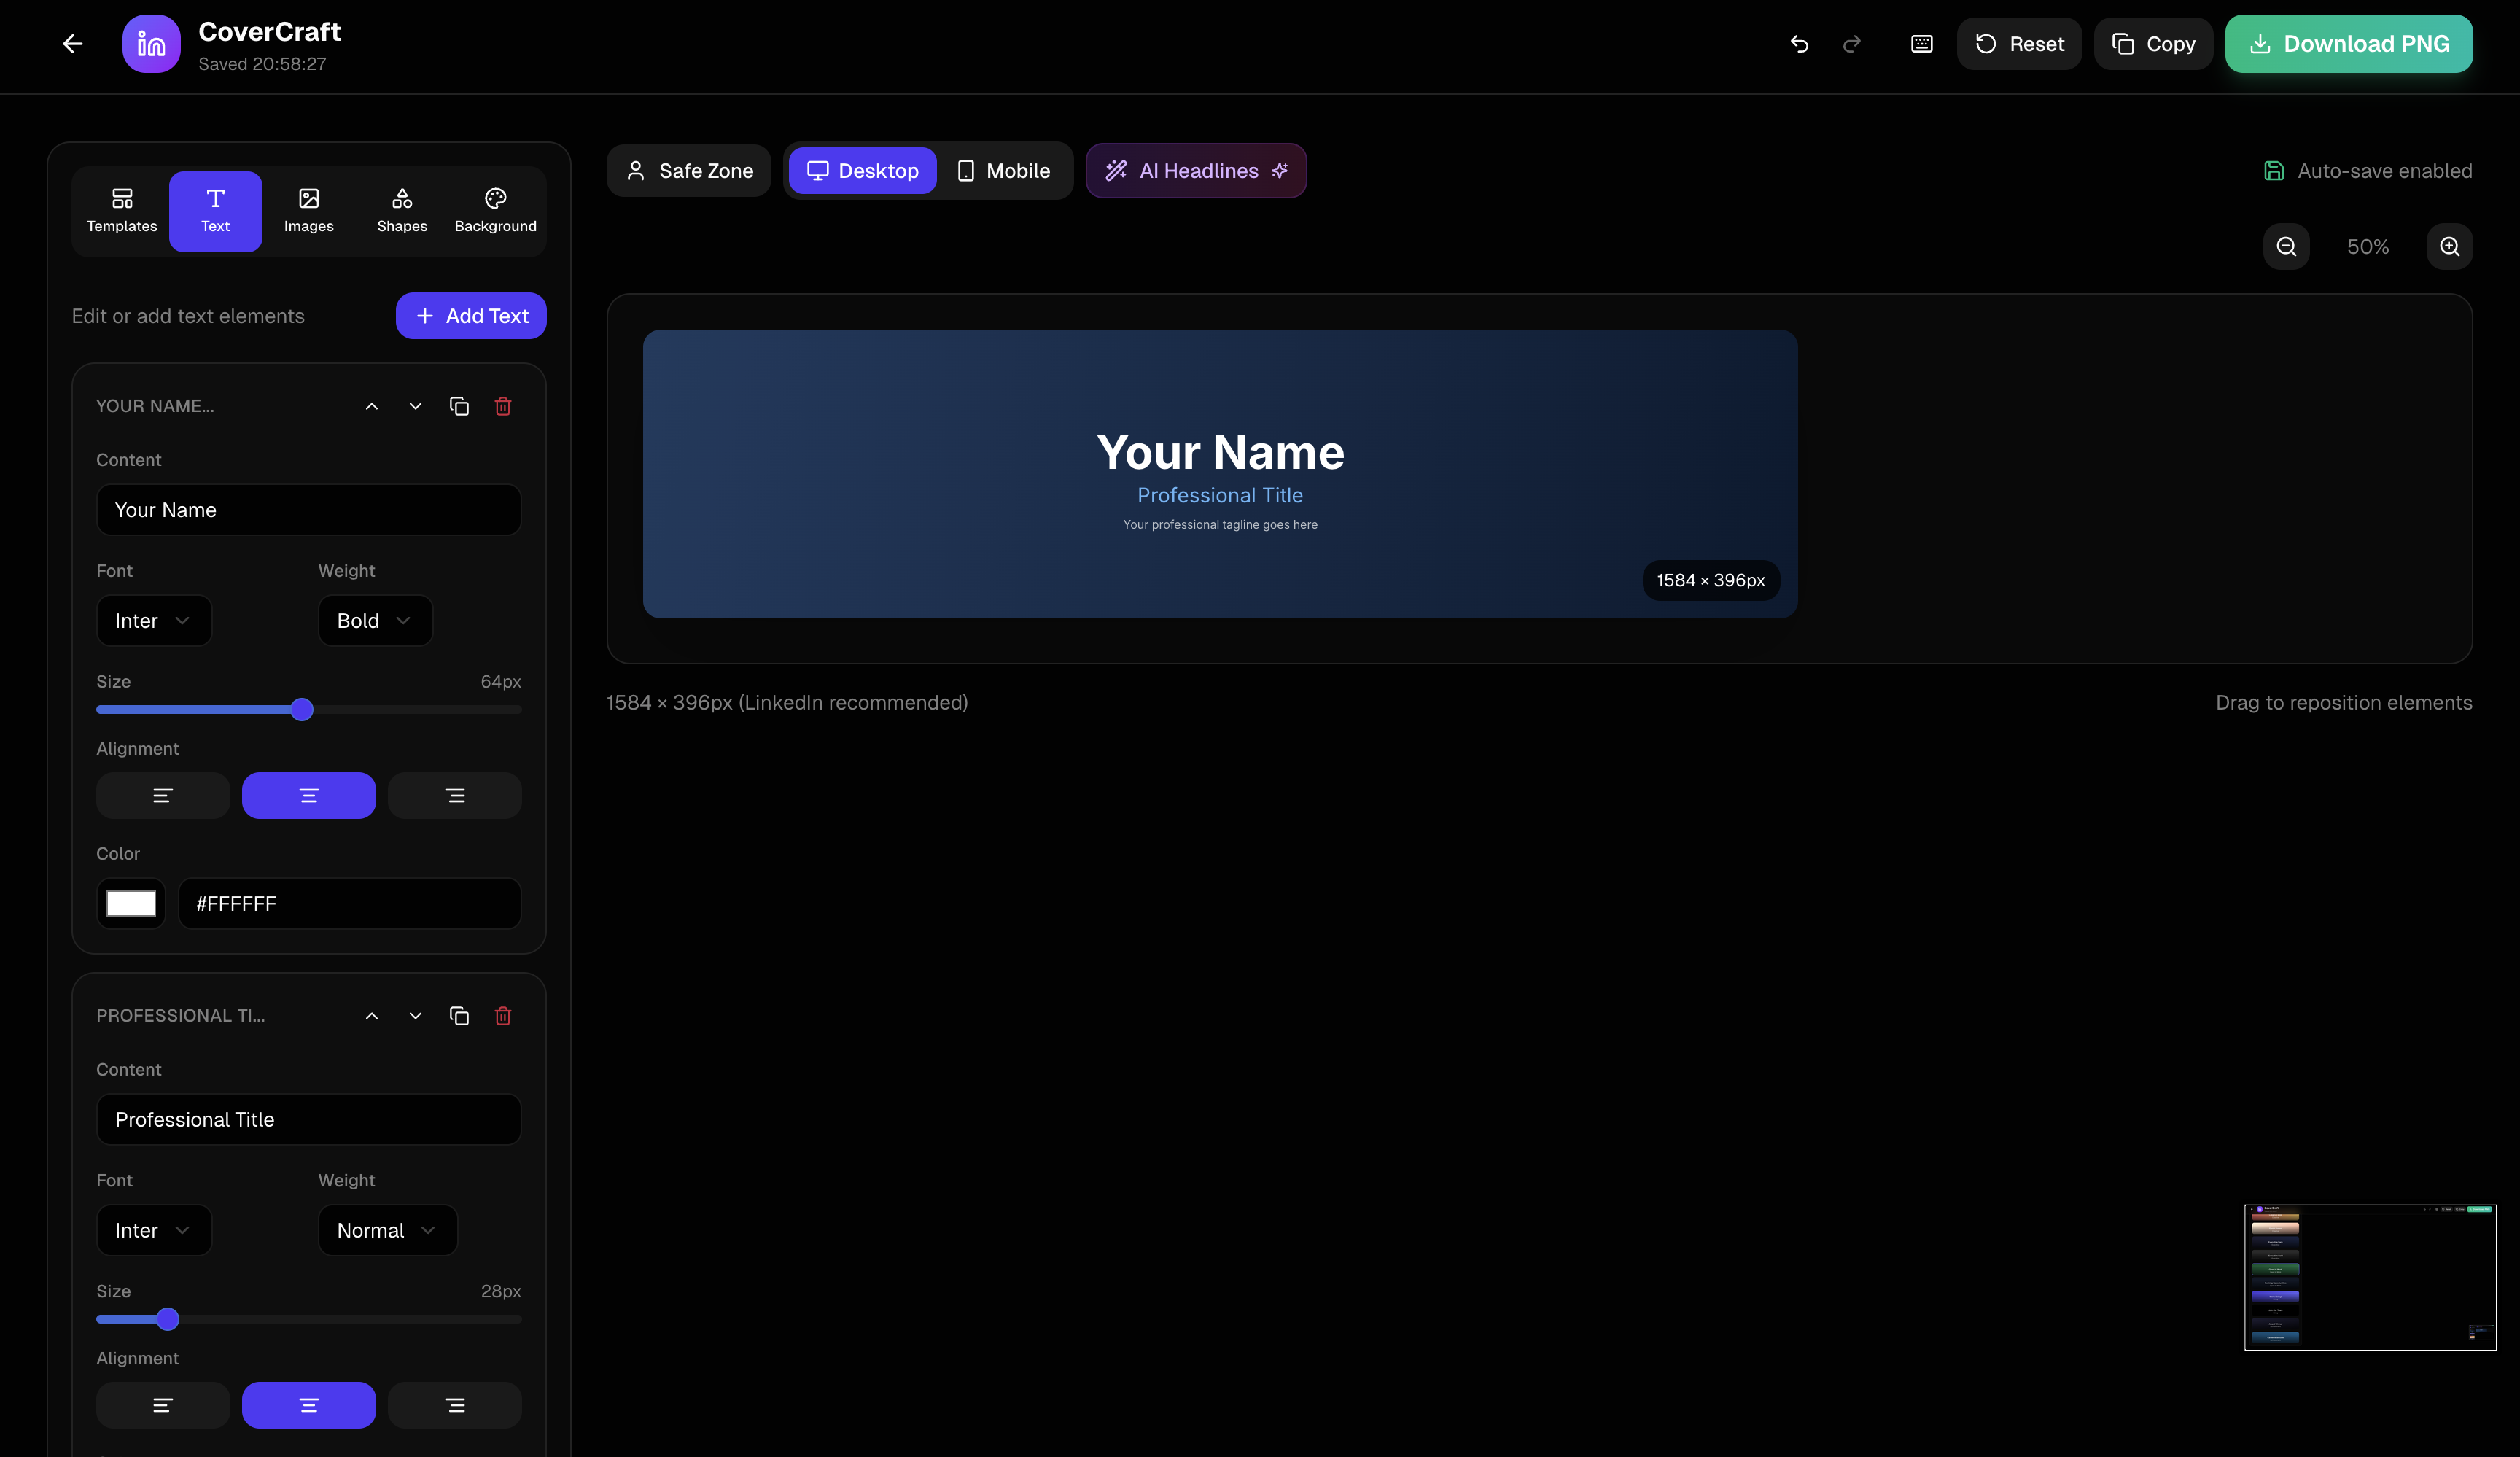Image resolution: width=2520 pixels, height=1457 pixels.
Task: Undo the last action
Action: [1799, 43]
